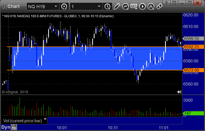Open the GET tools menu icon
205x131 pixels.
(x=134, y=6)
